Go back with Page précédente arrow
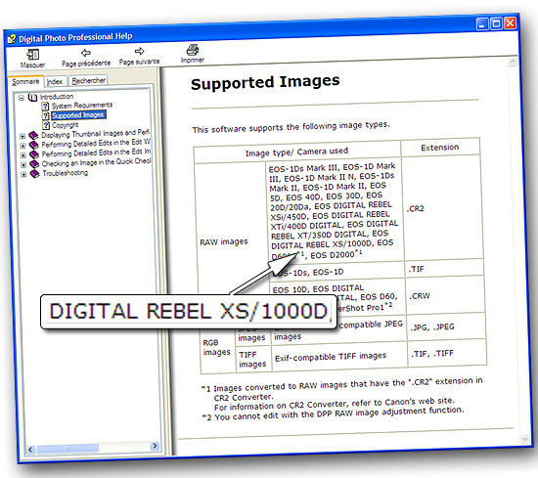Viewport: 538px width, 478px height. pyautogui.click(x=86, y=53)
